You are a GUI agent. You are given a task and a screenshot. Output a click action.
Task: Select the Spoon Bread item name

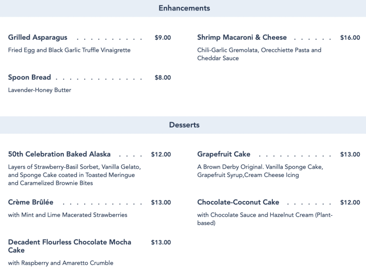click(x=30, y=77)
